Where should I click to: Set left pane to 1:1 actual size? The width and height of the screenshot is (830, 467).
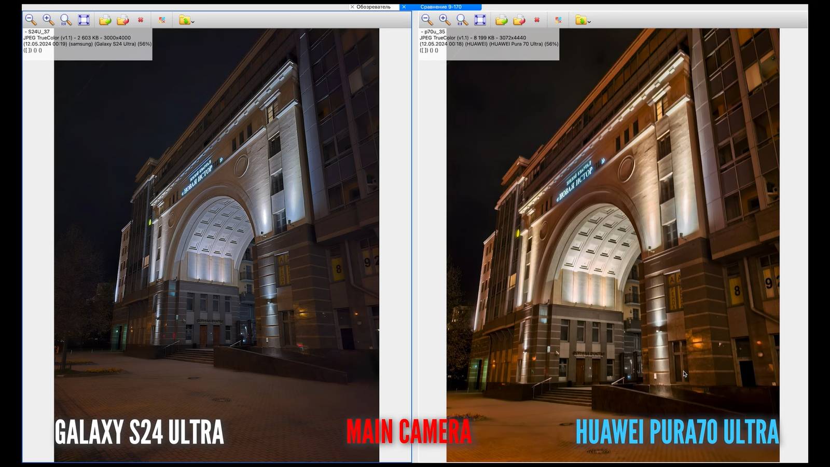(x=66, y=20)
